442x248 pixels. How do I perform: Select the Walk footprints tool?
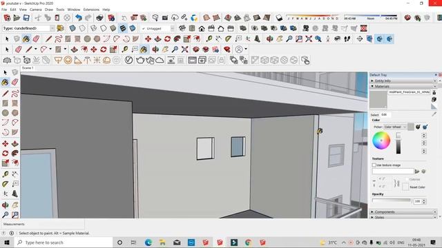pyautogui.click(x=347, y=39)
